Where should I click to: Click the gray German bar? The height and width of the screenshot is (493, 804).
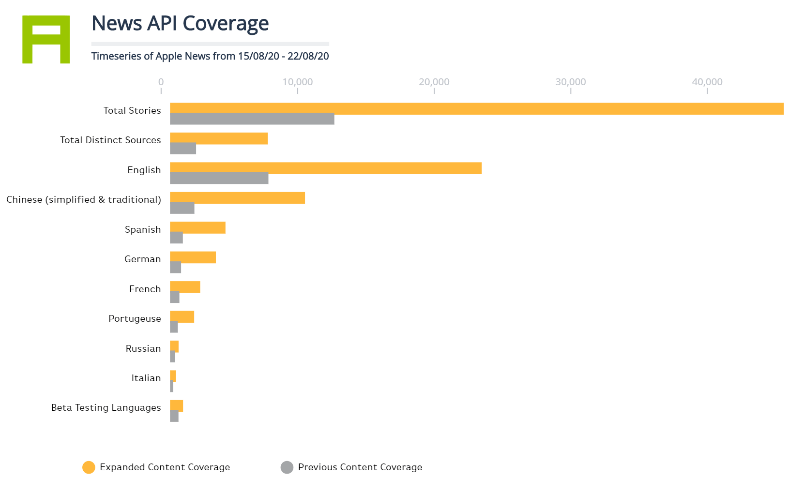click(x=175, y=268)
